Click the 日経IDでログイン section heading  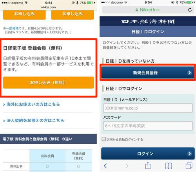(124, 89)
